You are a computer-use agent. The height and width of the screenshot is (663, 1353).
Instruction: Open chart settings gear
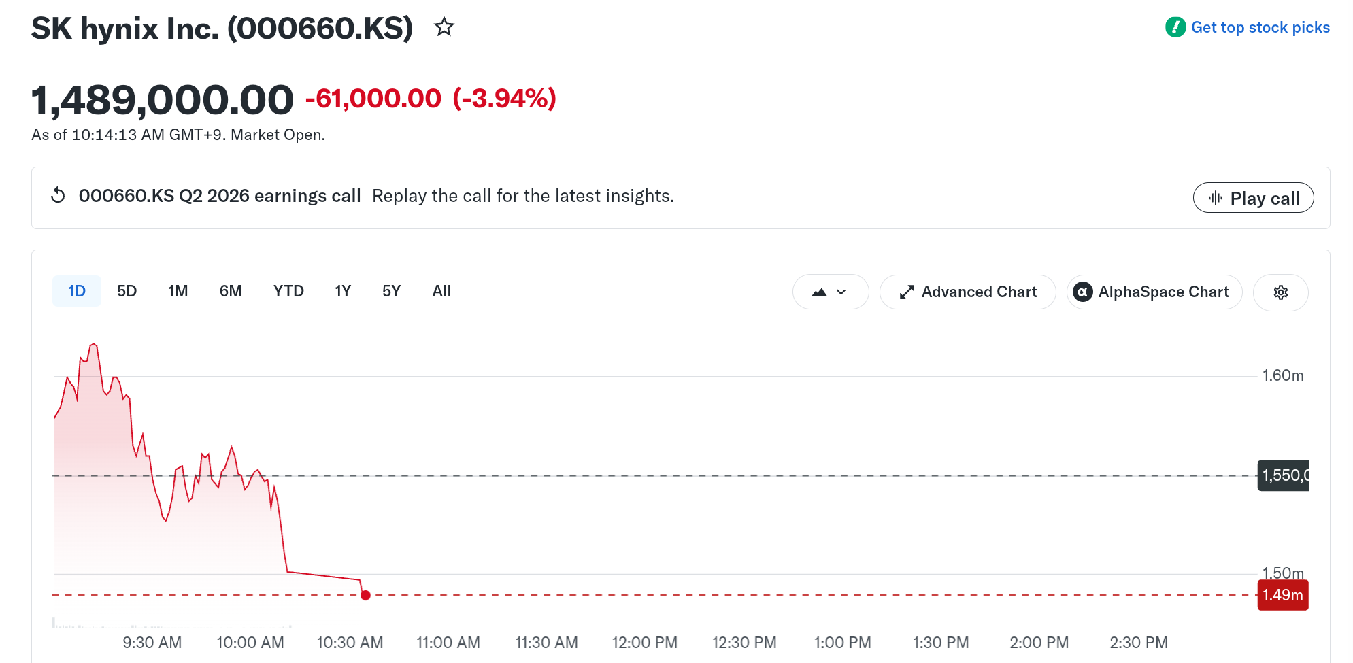click(1281, 292)
